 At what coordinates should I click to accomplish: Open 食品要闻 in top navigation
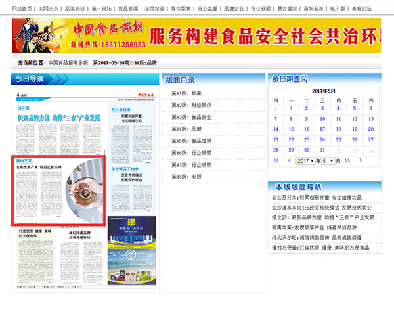(127, 9)
